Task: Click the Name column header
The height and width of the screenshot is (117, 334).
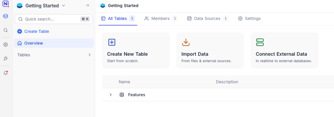Action: pos(124,82)
